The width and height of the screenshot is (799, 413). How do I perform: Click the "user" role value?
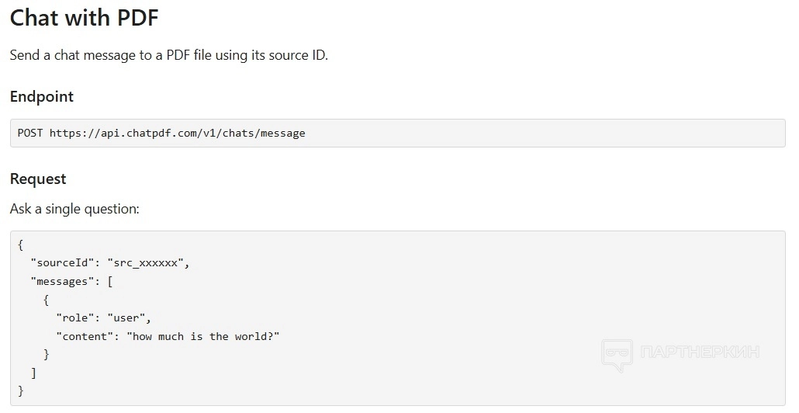coord(126,318)
